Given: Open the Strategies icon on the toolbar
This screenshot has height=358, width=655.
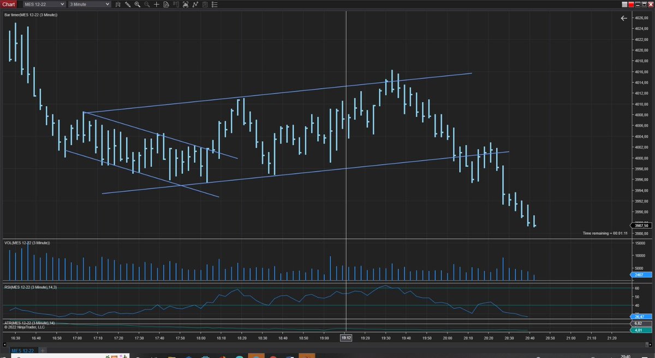Looking at the screenshot, I should pyautogui.click(x=204, y=4).
